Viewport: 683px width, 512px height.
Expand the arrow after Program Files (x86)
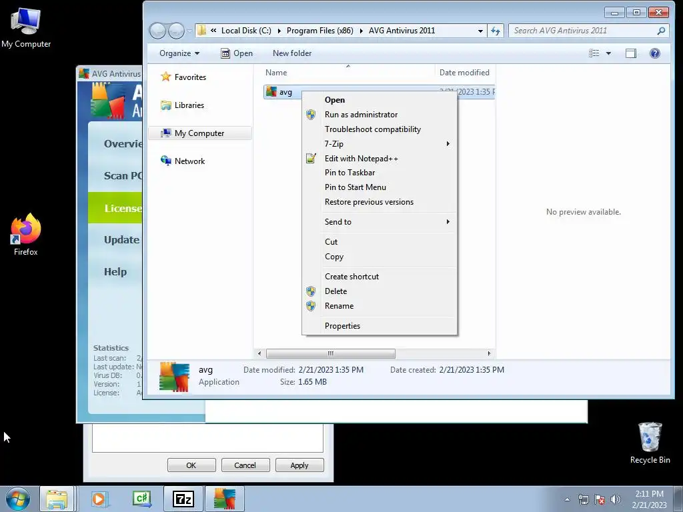(x=361, y=31)
